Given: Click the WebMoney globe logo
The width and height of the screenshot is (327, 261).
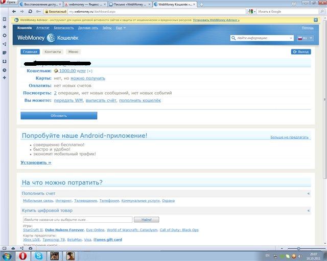Looking at the screenshot, I should (51, 38).
